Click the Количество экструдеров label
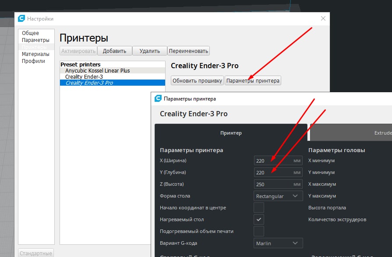The width and height of the screenshot is (392, 257). [337, 219]
